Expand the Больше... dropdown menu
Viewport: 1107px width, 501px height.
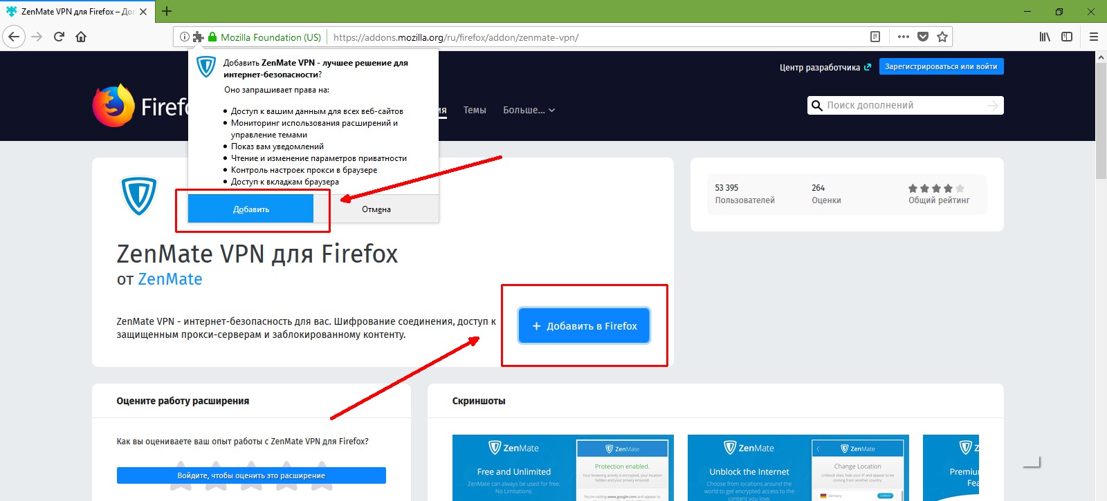529,110
